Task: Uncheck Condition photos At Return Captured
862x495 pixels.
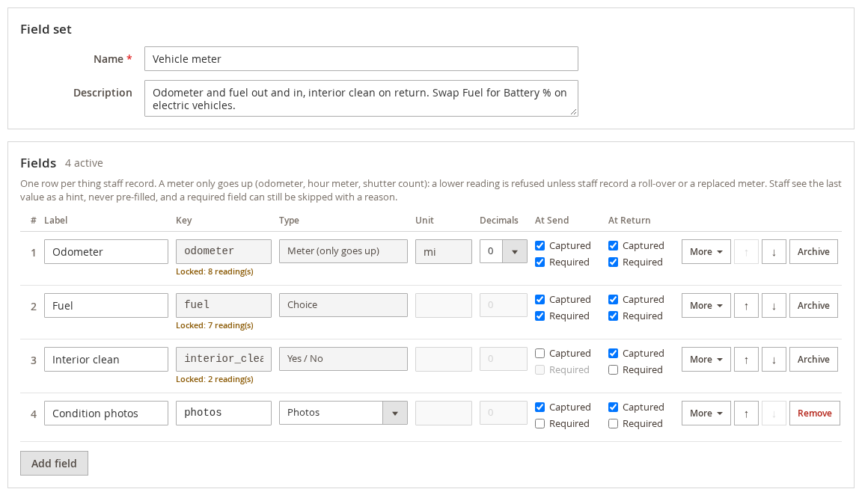Action: [x=613, y=407]
